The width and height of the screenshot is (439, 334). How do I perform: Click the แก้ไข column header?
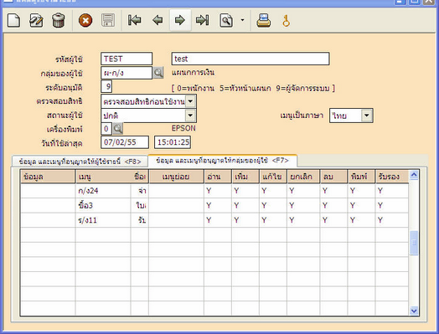(273, 177)
